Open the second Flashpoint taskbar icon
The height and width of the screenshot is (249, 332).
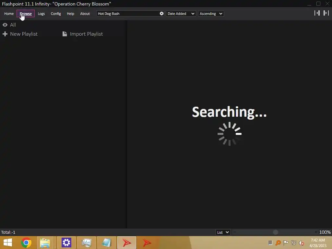147,243
